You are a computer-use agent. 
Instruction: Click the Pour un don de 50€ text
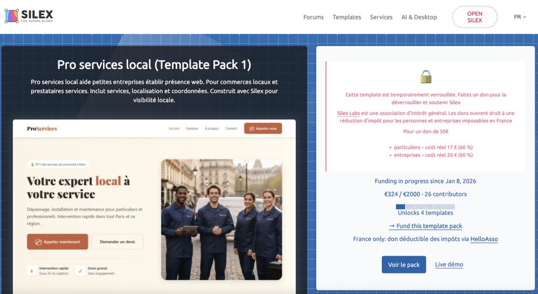point(426,132)
